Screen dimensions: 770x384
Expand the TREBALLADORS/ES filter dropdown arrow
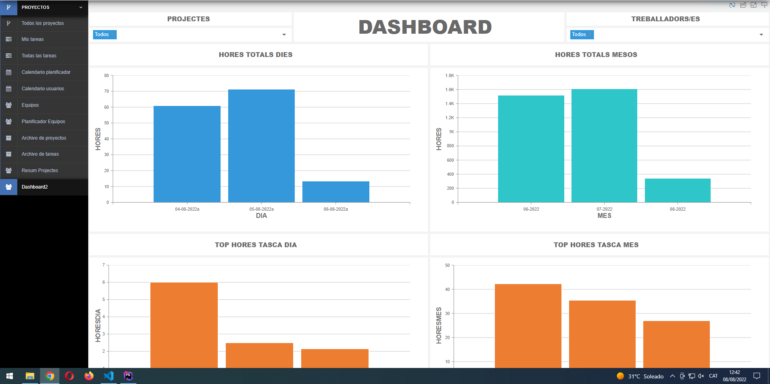761,35
